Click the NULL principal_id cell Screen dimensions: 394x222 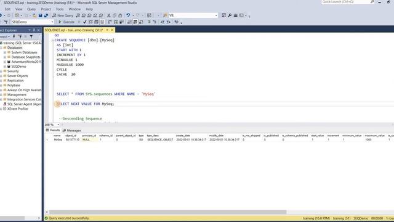click(90, 139)
